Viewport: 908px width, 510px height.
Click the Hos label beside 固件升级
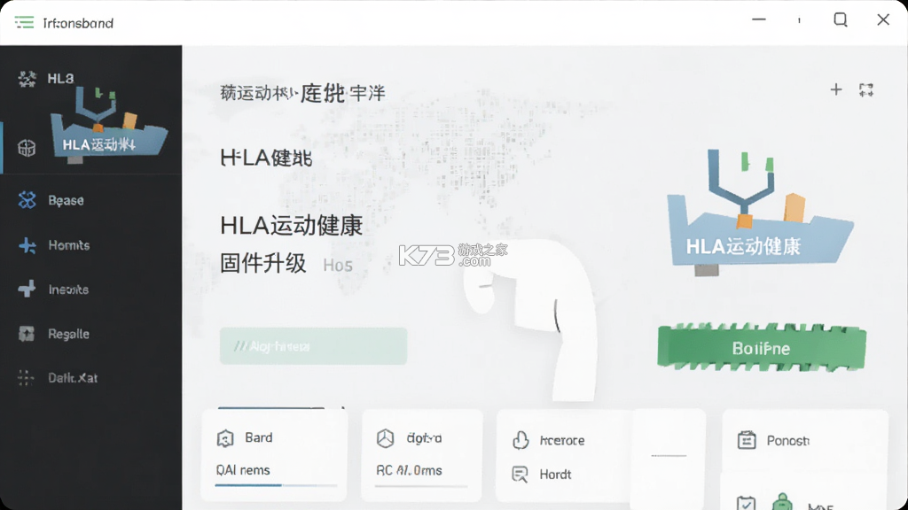pos(338,266)
